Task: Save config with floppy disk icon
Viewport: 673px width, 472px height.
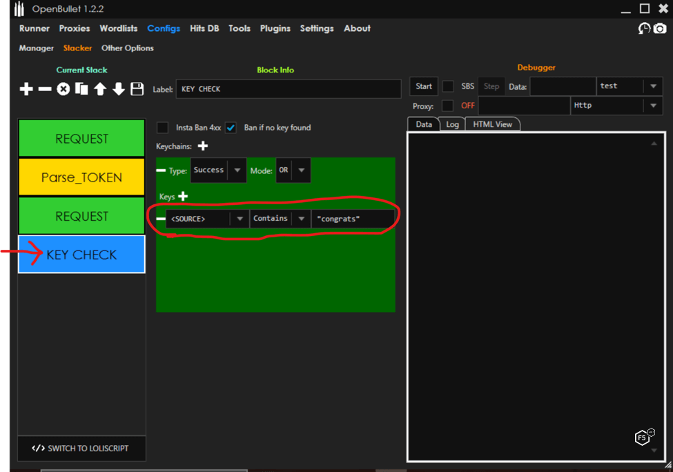Action: (x=137, y=89)
